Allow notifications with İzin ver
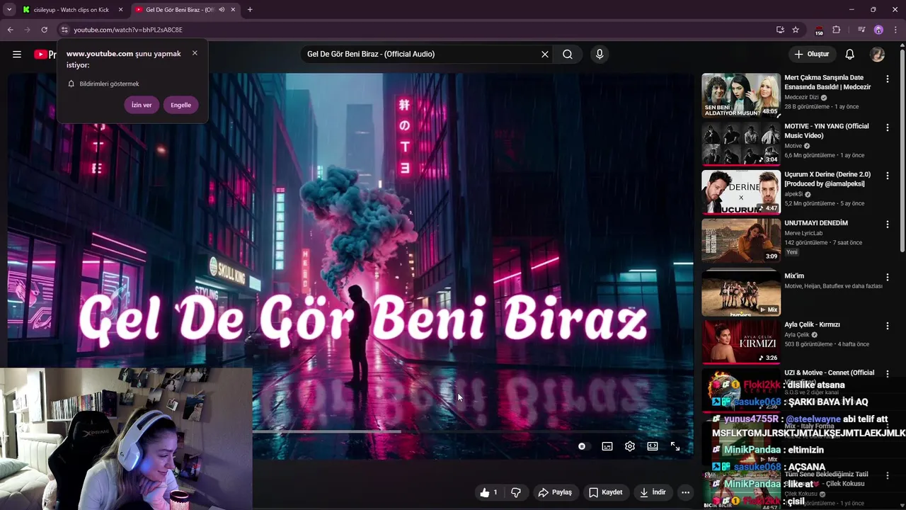The height and width of the screenshot is (510, 906). point(142,105)
